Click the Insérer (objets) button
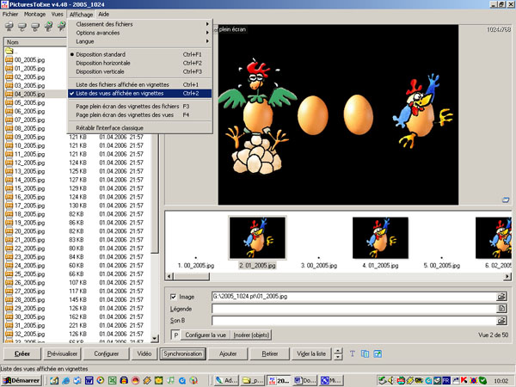The width and height of the screenshot is (516, 387). pos(251,335)
